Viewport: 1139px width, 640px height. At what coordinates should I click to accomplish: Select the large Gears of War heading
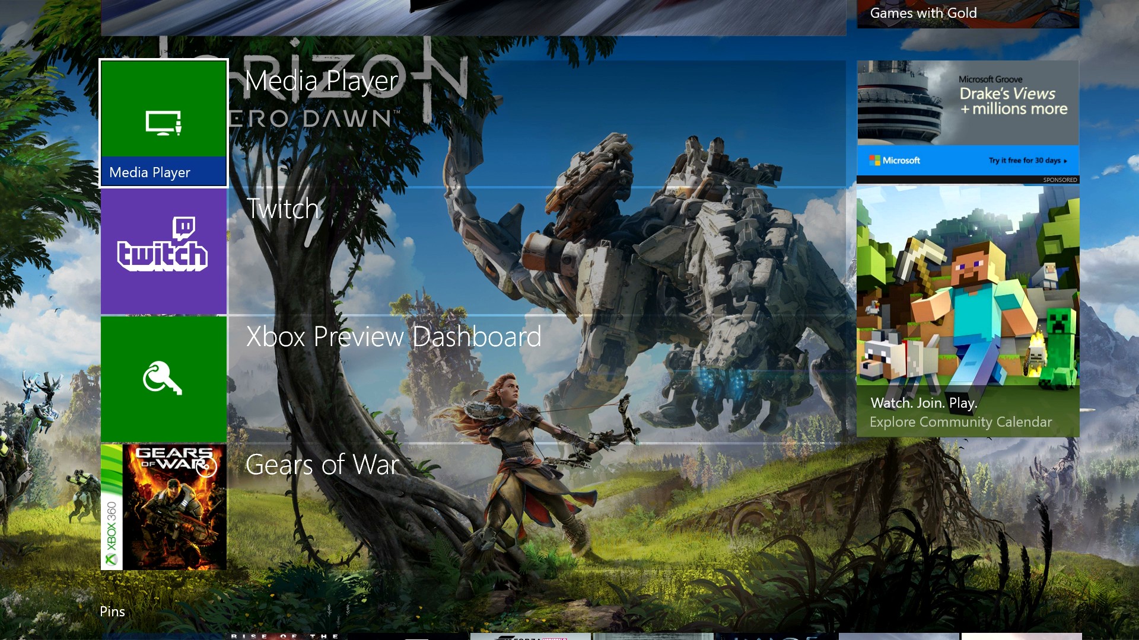pyautogui.click(x=322, y=465)
